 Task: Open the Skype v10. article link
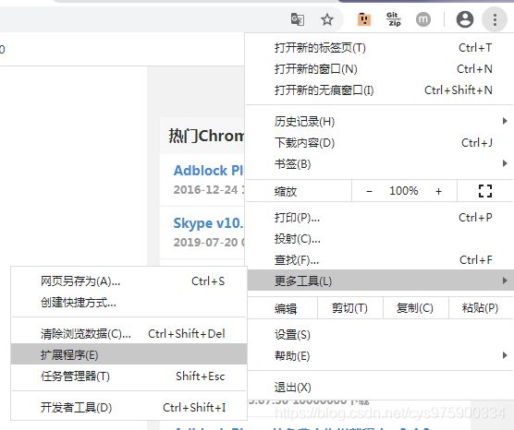coord(209,223)
